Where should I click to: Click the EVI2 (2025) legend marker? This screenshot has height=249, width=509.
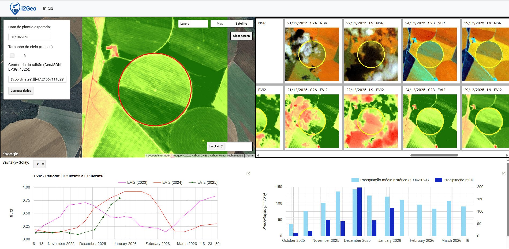(x=192, y=182)
